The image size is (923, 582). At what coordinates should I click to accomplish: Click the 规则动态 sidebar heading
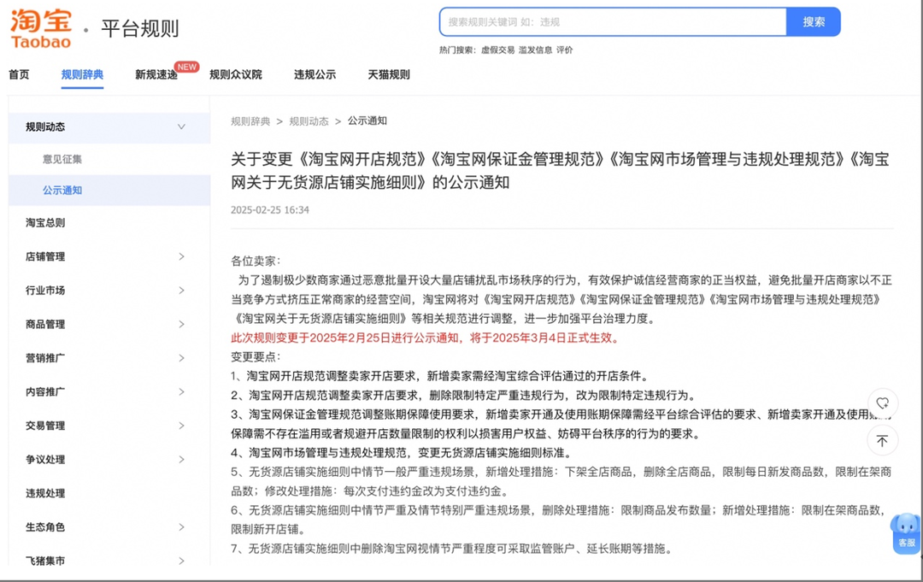(x=45, y=127)
